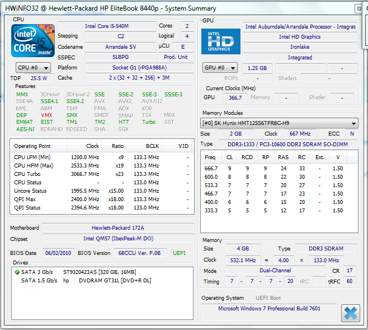Click the Dual-Channel Mode field

275,271
